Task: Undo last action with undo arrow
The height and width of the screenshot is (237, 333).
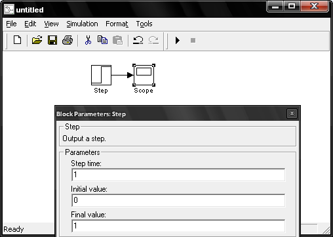Action: pos(138,40)
